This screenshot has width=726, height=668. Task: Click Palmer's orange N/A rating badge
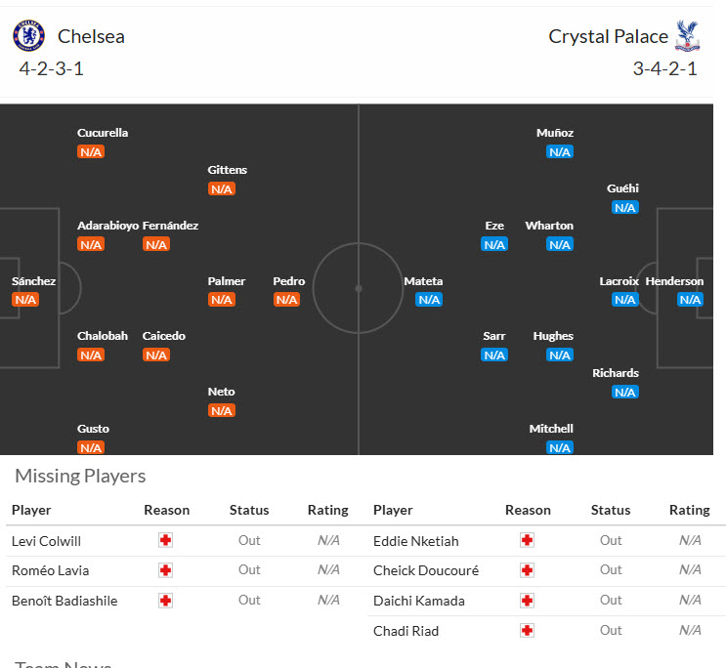(222, 300)
